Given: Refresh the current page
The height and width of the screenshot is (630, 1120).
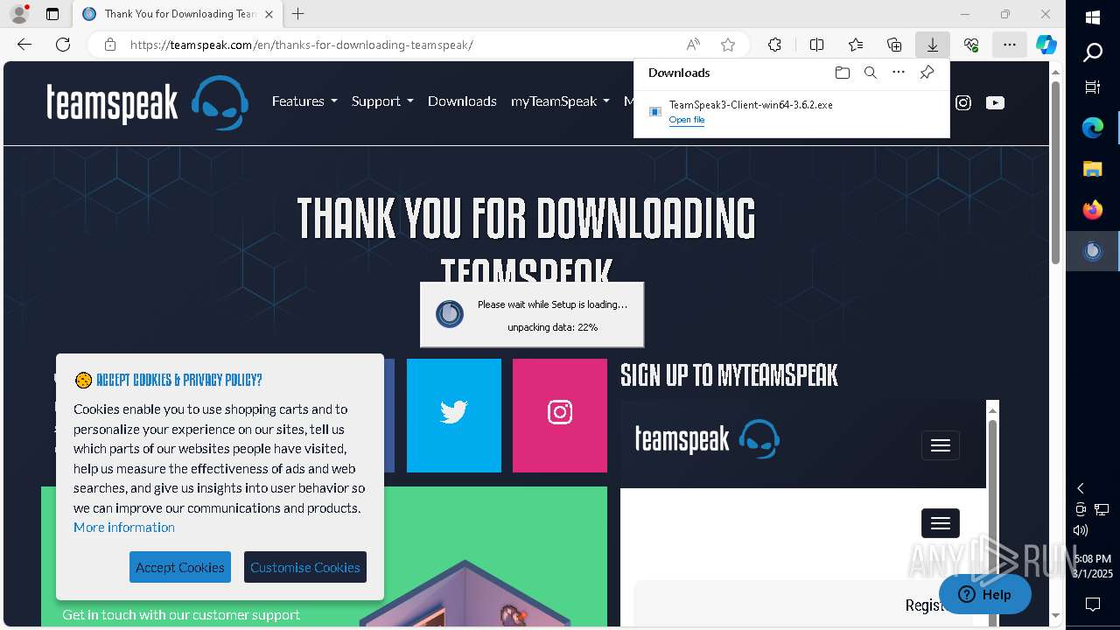Looking at the screenshot, I should 63,45.
